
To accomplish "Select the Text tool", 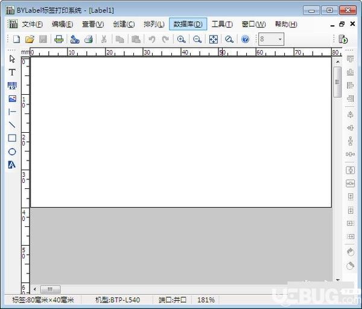I will (x=12, y=72).
